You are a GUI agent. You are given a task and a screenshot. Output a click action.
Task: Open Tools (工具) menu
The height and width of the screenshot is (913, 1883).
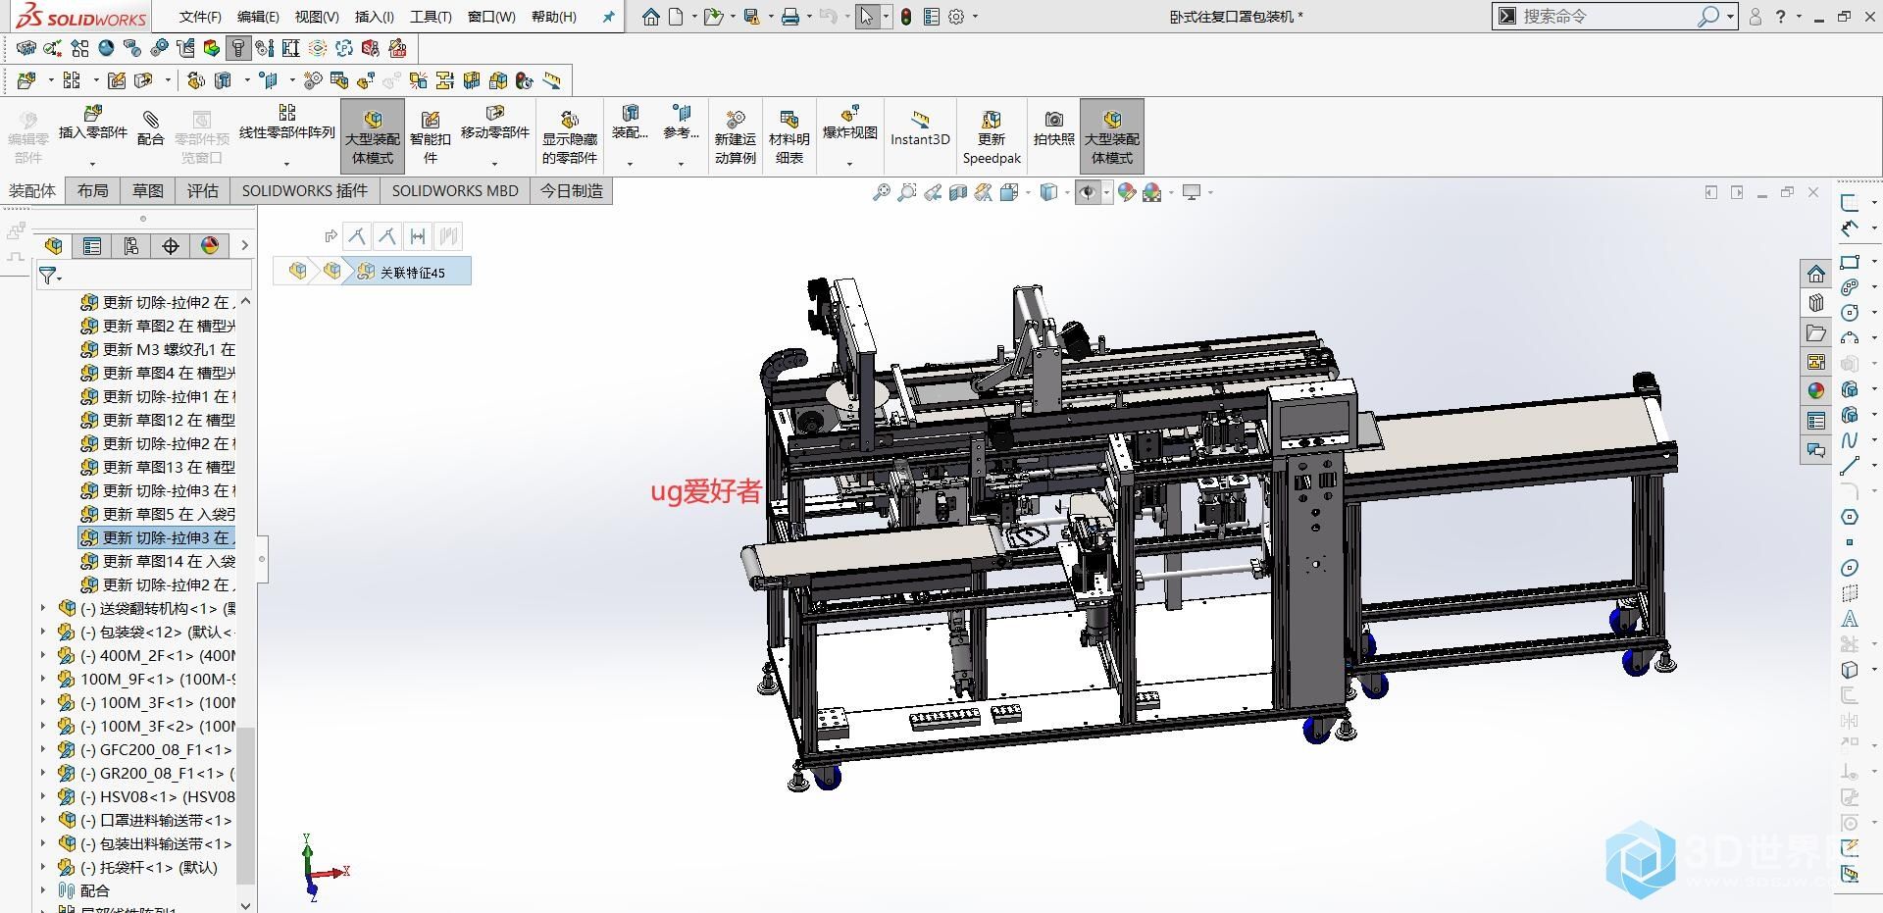pyautogui.click(x=431, y=17)
